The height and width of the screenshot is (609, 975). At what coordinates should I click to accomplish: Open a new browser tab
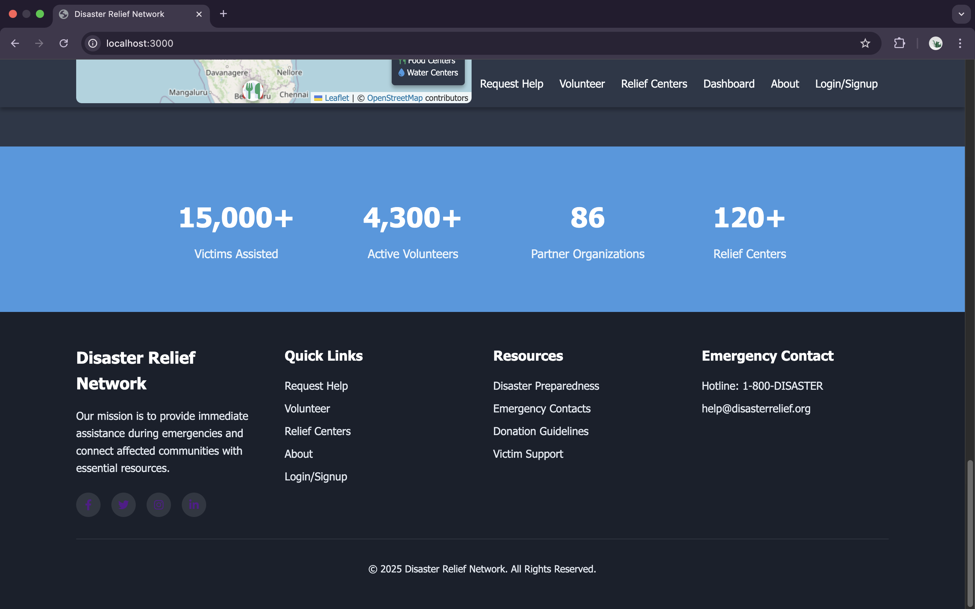pos(223,14)
